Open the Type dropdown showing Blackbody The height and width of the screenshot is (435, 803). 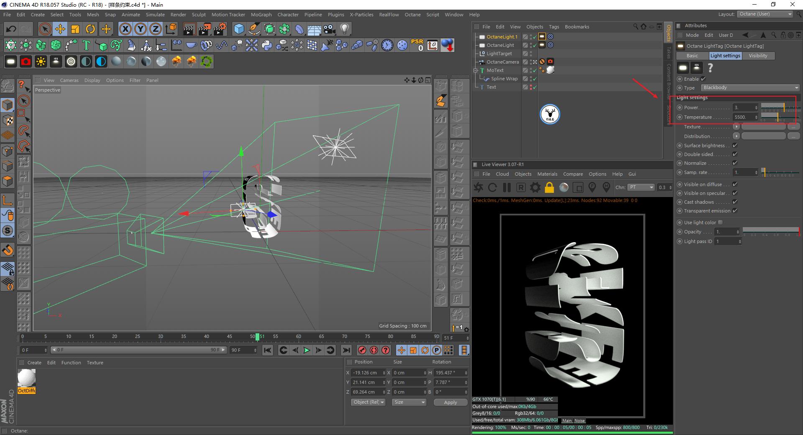click(x=749, y=87)
